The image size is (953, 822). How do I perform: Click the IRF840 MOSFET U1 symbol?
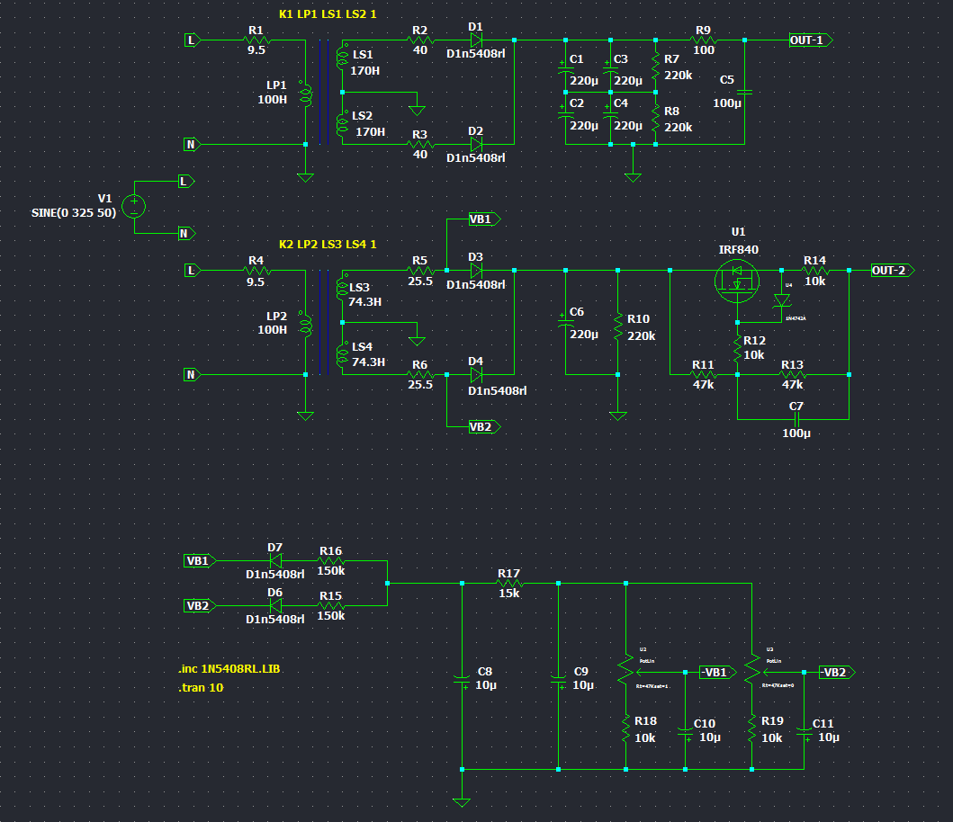click(737, 281)
